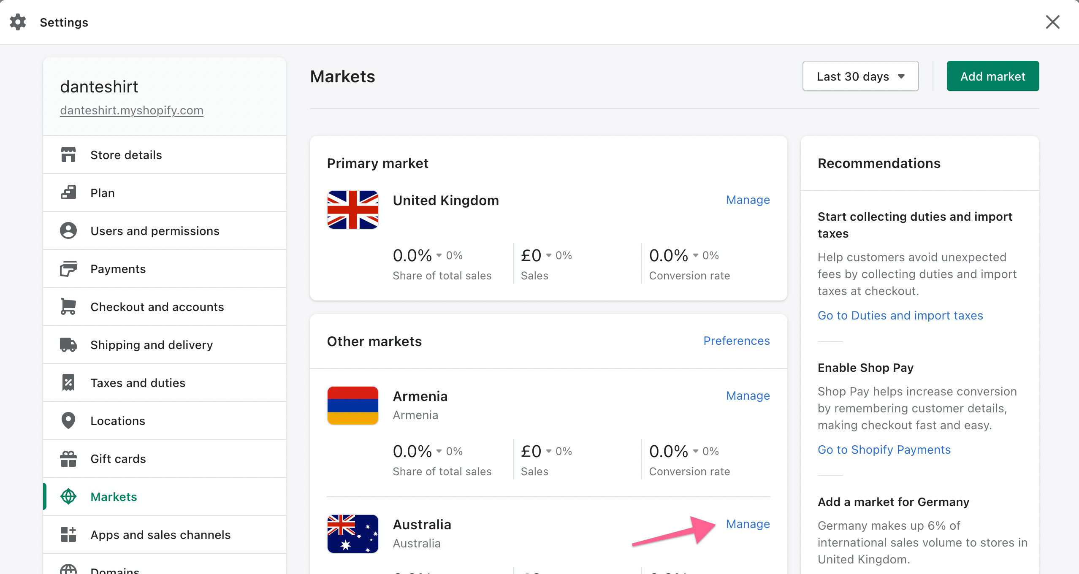Select Checkout and accounts

click(165, 306)
